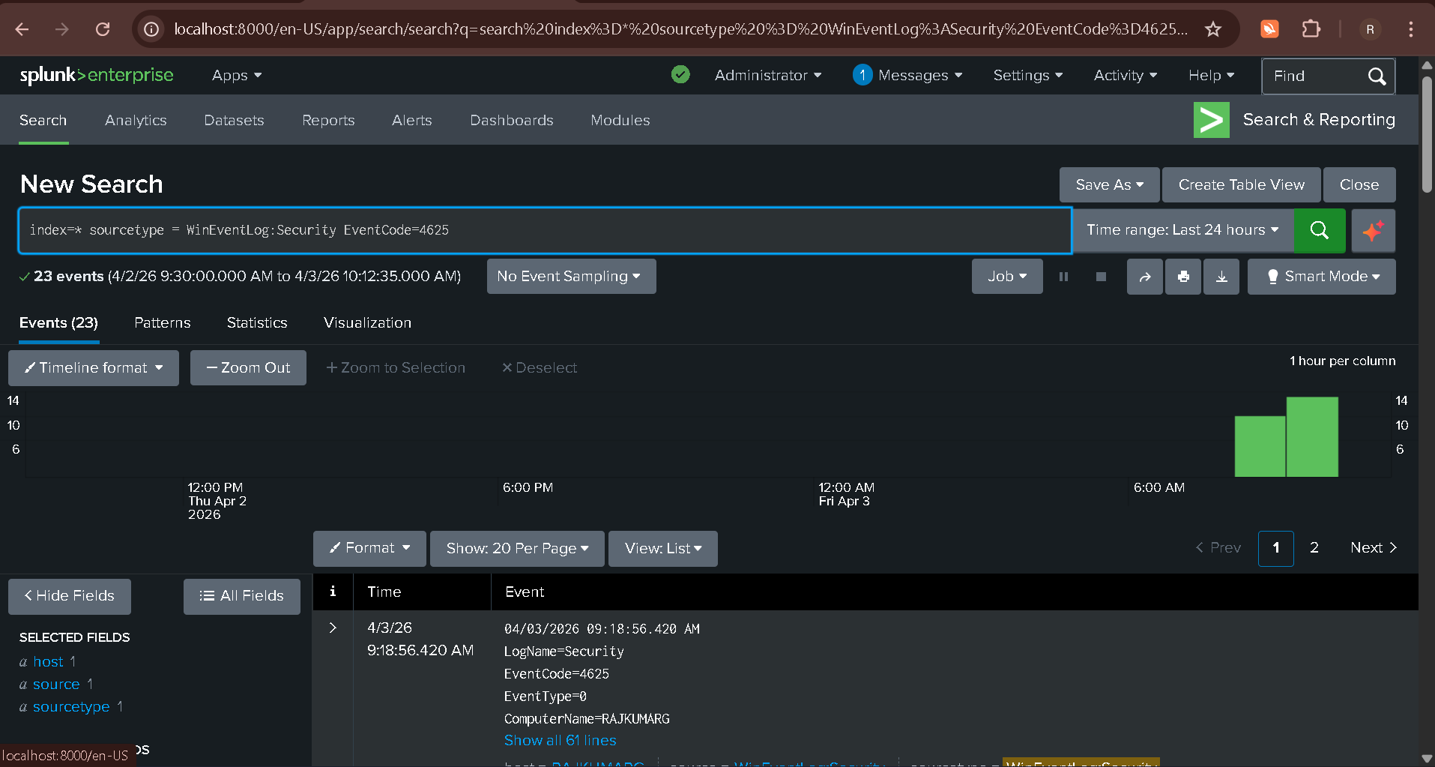Print the search results

1183,277
